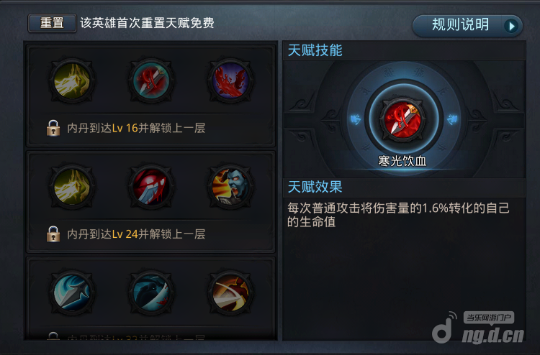The width and height of the screenshot is (540, 355).
Task: Click the left rune arrow beside talent skill
Action: [356, 119]
